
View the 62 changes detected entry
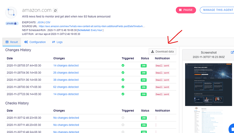(x=66, y=87)
